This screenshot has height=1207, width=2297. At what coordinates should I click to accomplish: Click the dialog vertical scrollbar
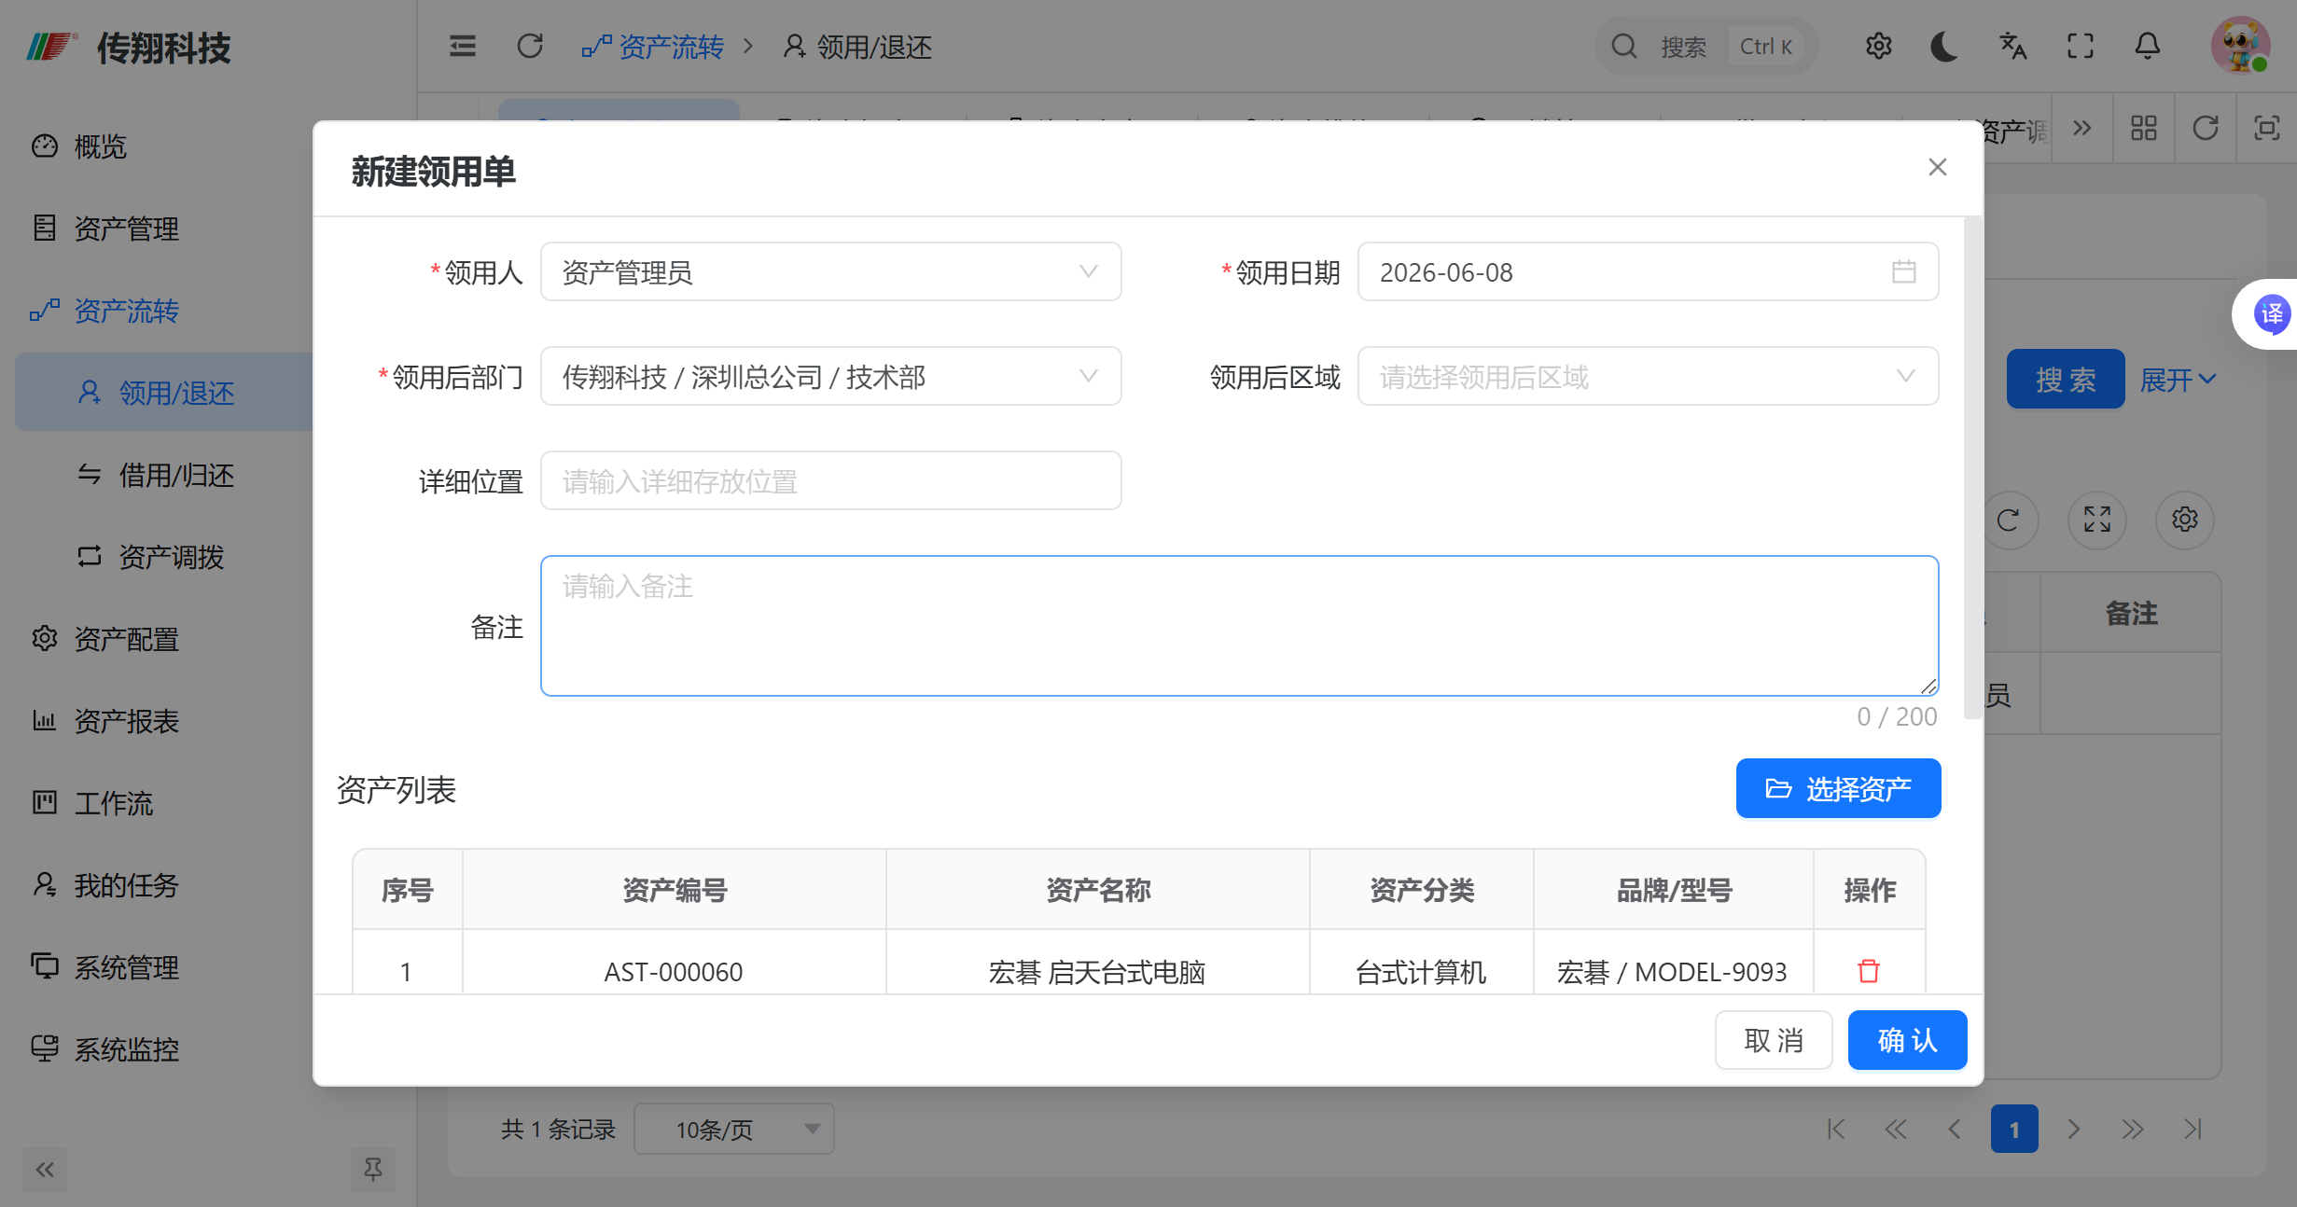pos(1971,468)
